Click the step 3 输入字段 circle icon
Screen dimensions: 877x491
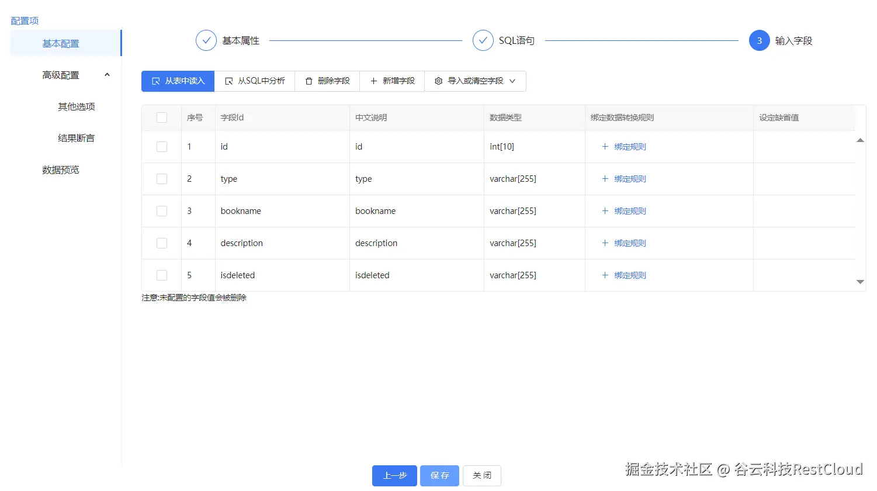[x=759, y=40]
